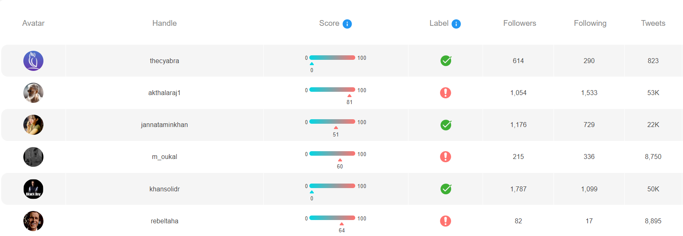Image resolution: width=683 pixels, height=236 pixels.
Task: Select the Handle column header
Action: pyautogui.click(x=164, y=23)
